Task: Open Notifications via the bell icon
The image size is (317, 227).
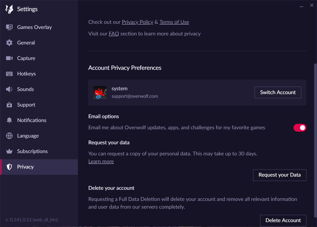Action: 9,120
